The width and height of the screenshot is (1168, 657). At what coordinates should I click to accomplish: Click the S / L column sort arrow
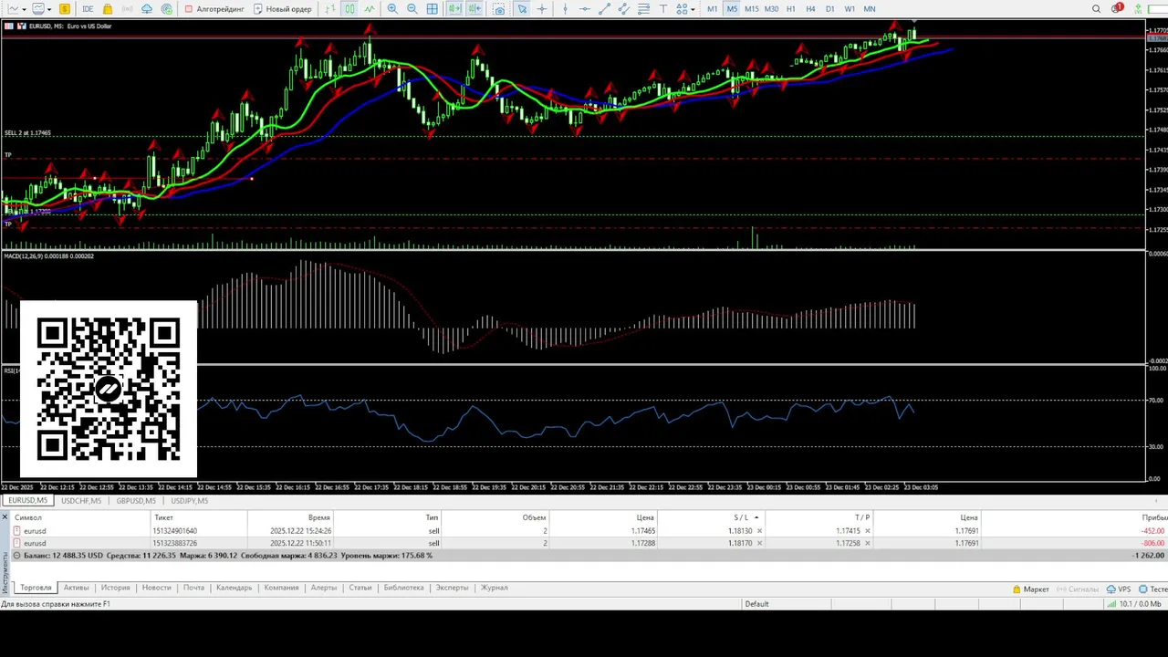(756, 517)
